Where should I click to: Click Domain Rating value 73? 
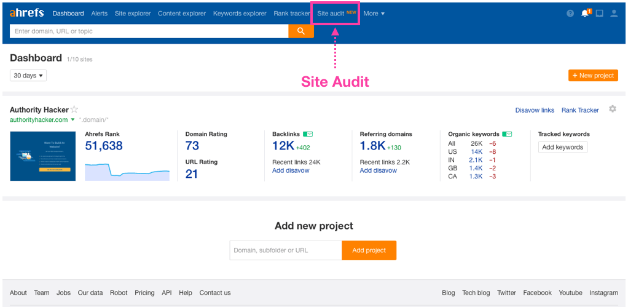pos(192,146)
